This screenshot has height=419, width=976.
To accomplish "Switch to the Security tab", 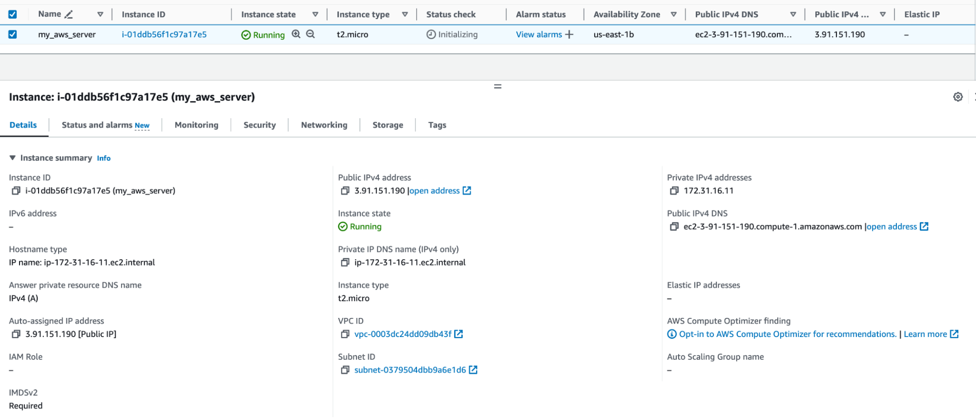I will (x=259, y=125).
